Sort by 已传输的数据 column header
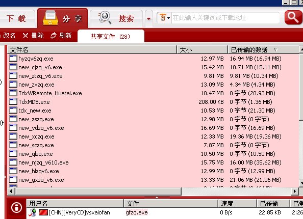This screenshot has width=303, height=219. 263,50
